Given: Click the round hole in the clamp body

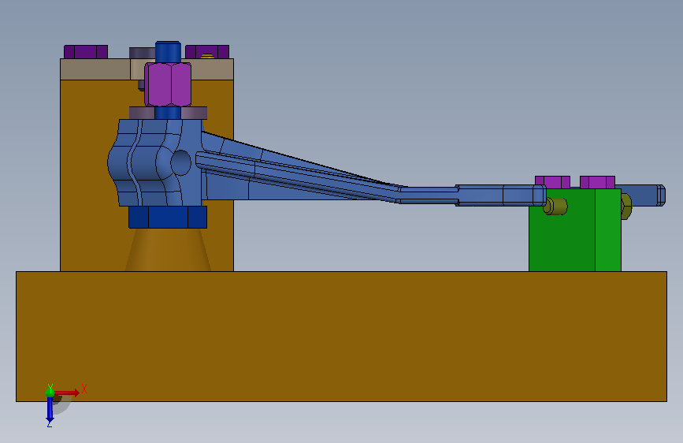Looking at the screenshot, I should tap(180, 162).
